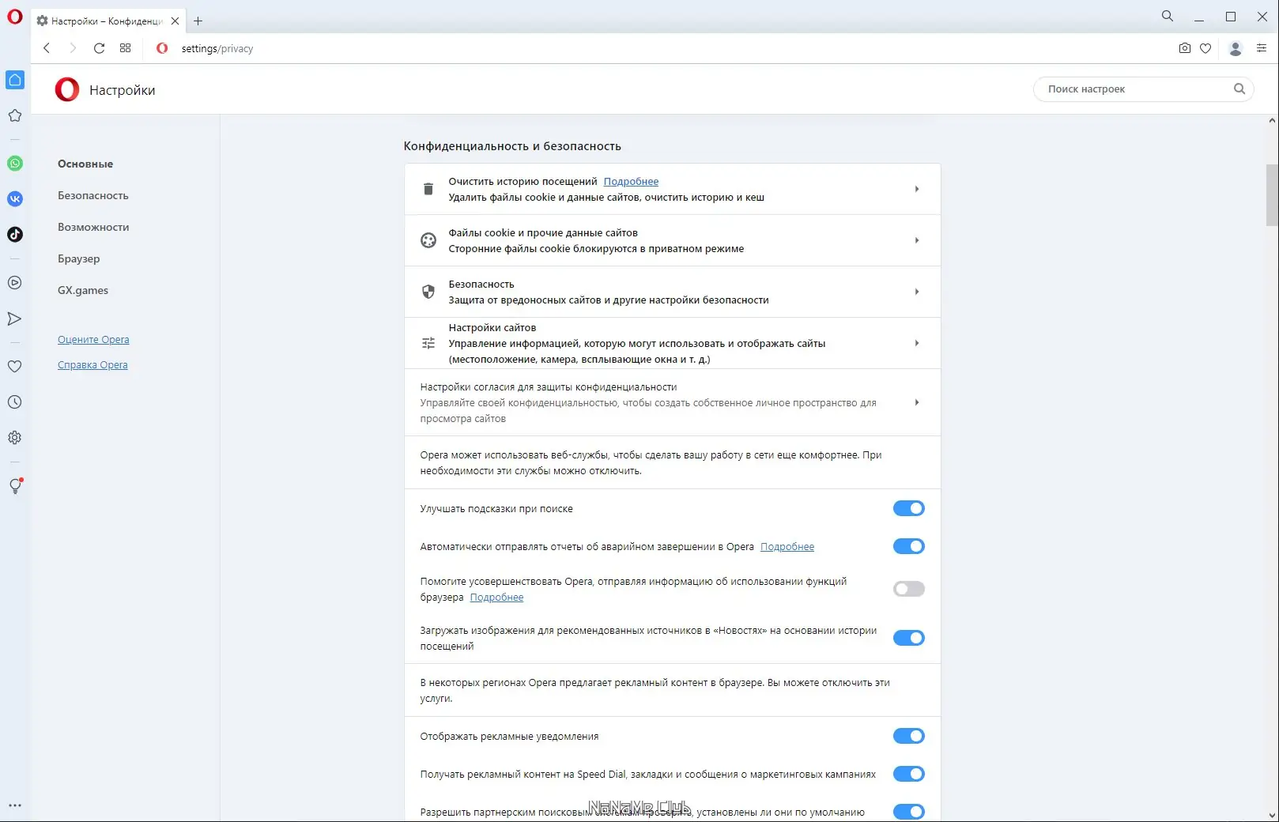
Task: Select Основные in settings sidebar
Action: click(x=85, y=164)
